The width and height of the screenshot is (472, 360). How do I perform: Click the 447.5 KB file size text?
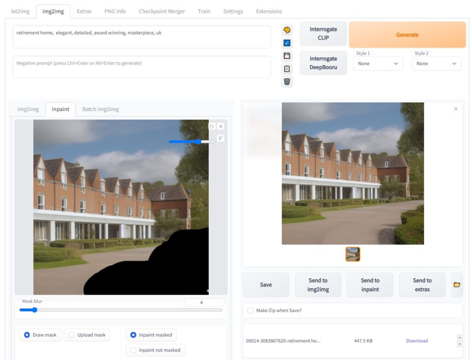click(x=363, y=341)
